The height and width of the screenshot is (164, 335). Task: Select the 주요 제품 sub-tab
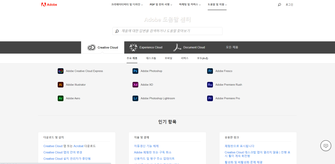point(132,58)
